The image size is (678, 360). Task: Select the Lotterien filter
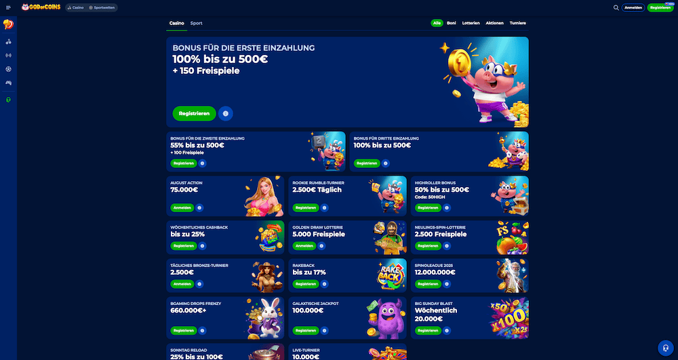[471, 23]
